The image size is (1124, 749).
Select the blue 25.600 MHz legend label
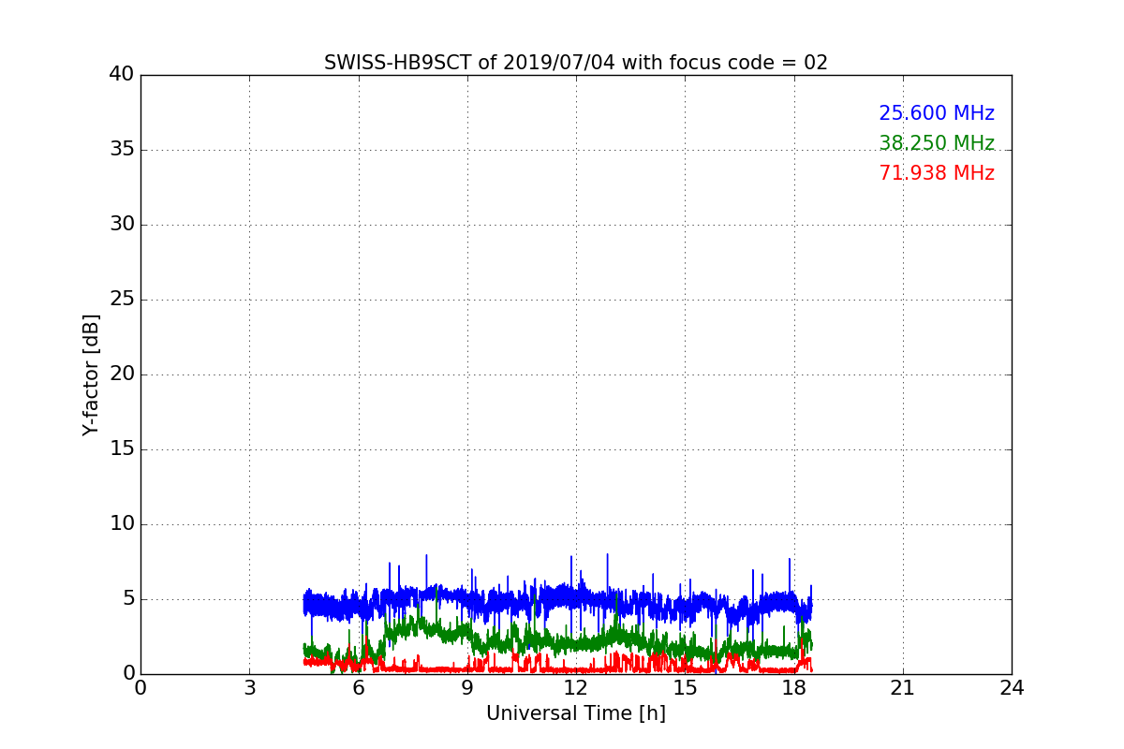point(937,113)
